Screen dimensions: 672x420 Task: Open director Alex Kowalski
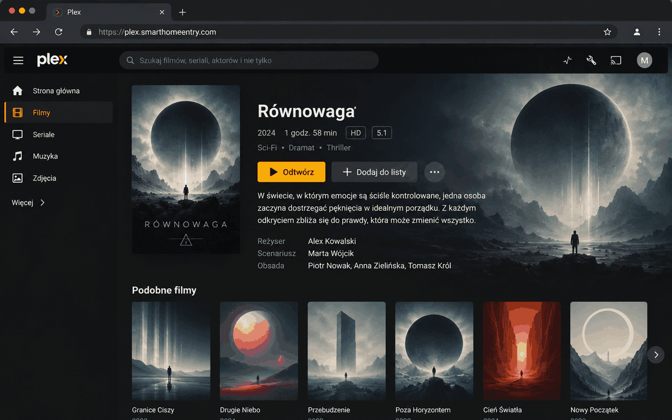(x=332, y=241)
